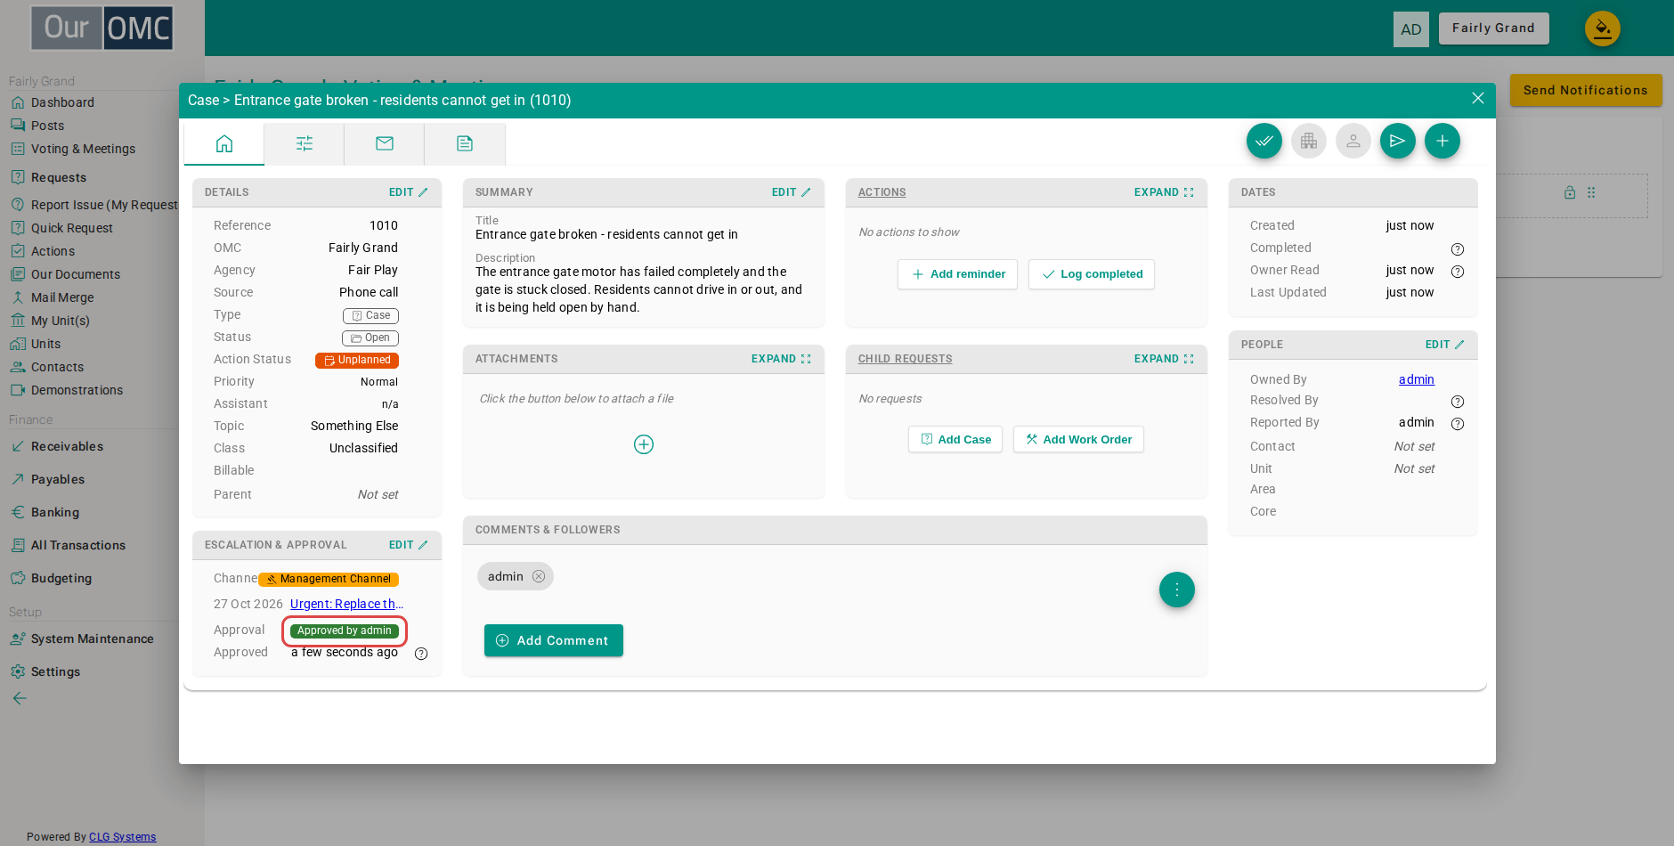The height and width of the screenshot is (846, 1674).
Task: Click help icon beside Resolved By
Action: coord(1458,402)
